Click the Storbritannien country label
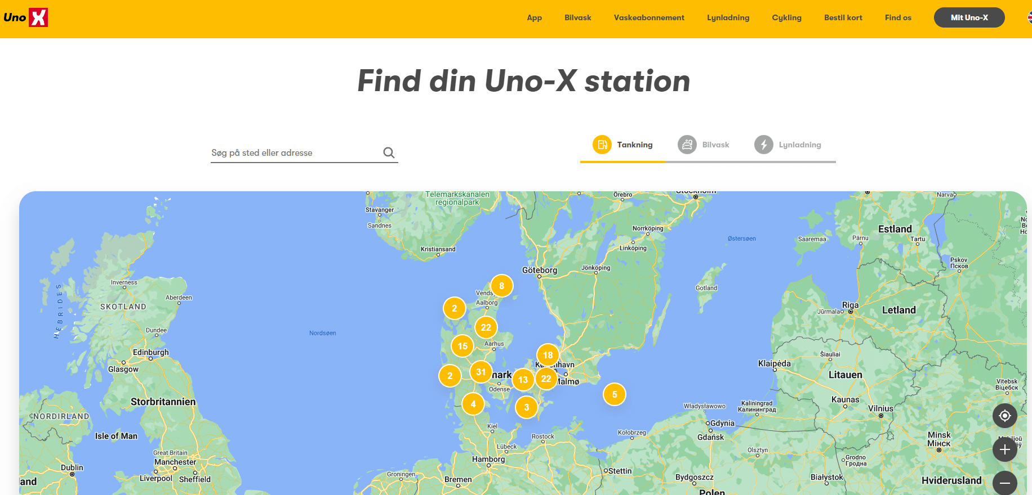 (163, 402)
